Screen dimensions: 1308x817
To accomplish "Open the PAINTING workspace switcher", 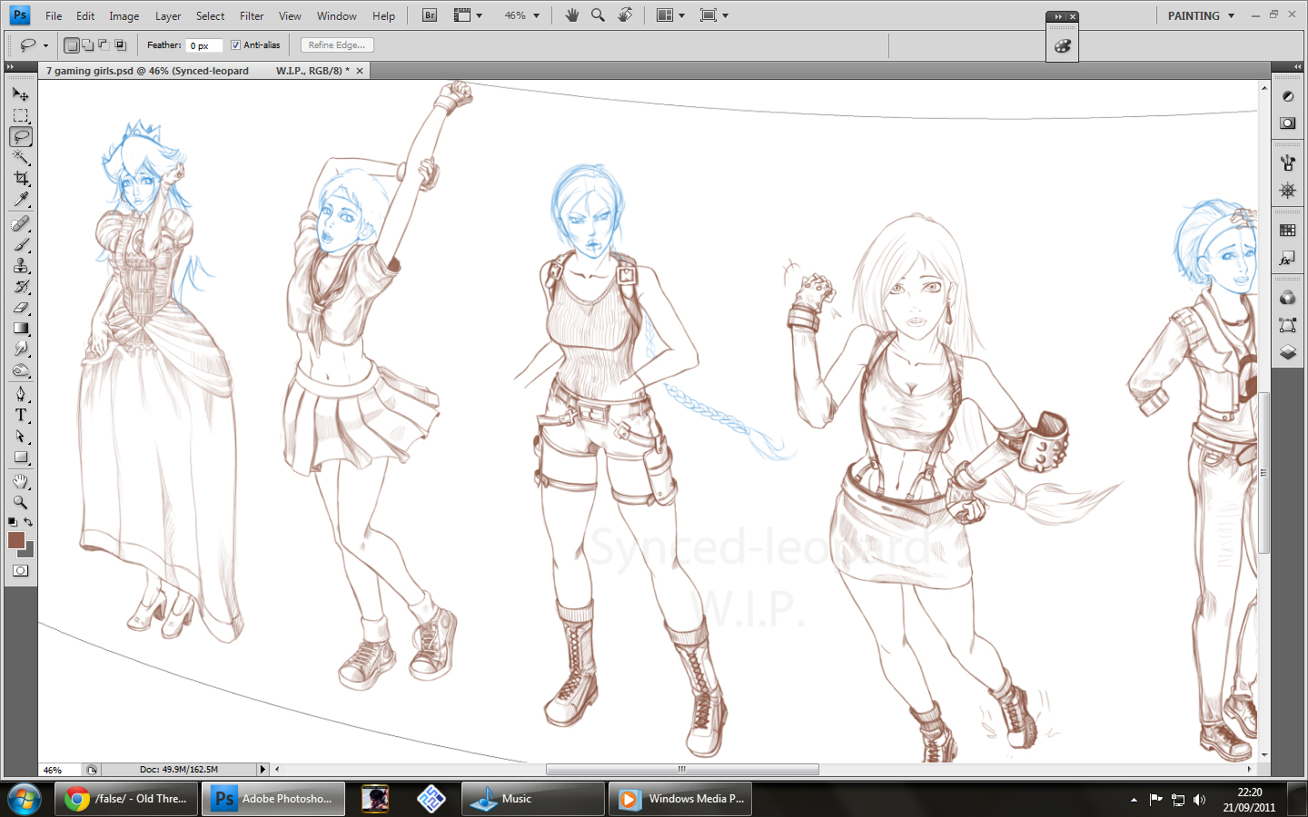I will tap(1201, 15).
